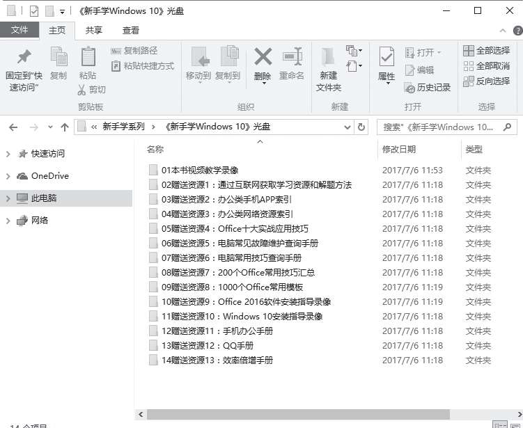Click the Copy icon in ribbon
The width and height of the screenshot is (523, 428).
(x=58, y=58)
